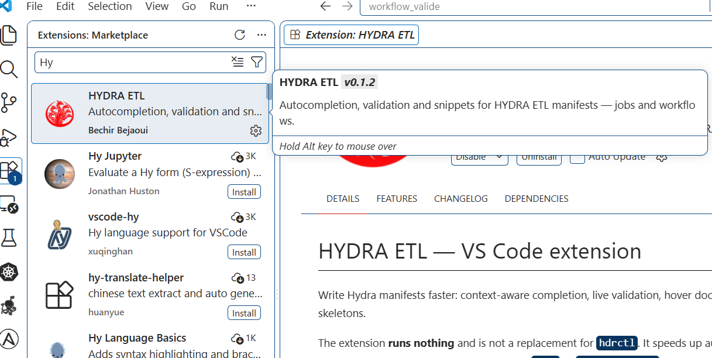
Task: Refresh the Extensions Marketplace list
Action: click(239, 35)
